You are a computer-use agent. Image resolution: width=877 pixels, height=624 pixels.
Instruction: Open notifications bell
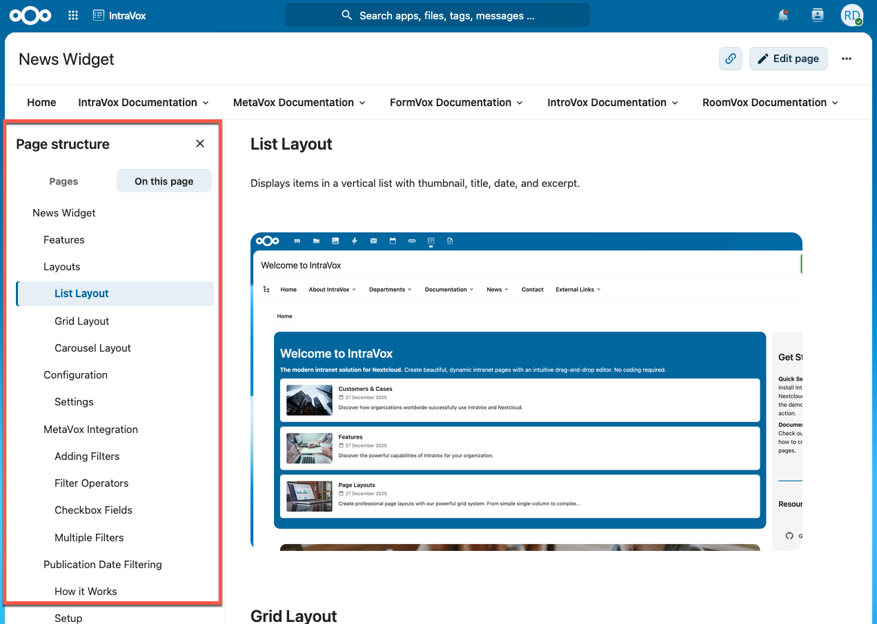coord(783,15)
